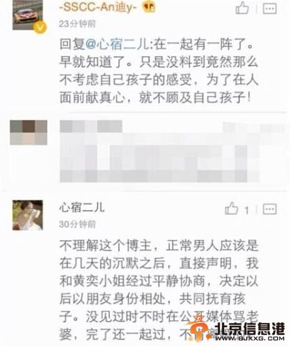Viewport: 290px width, 346px height.
Task: Follow the @心宿二儿 mention link
Action: [117, 43]
